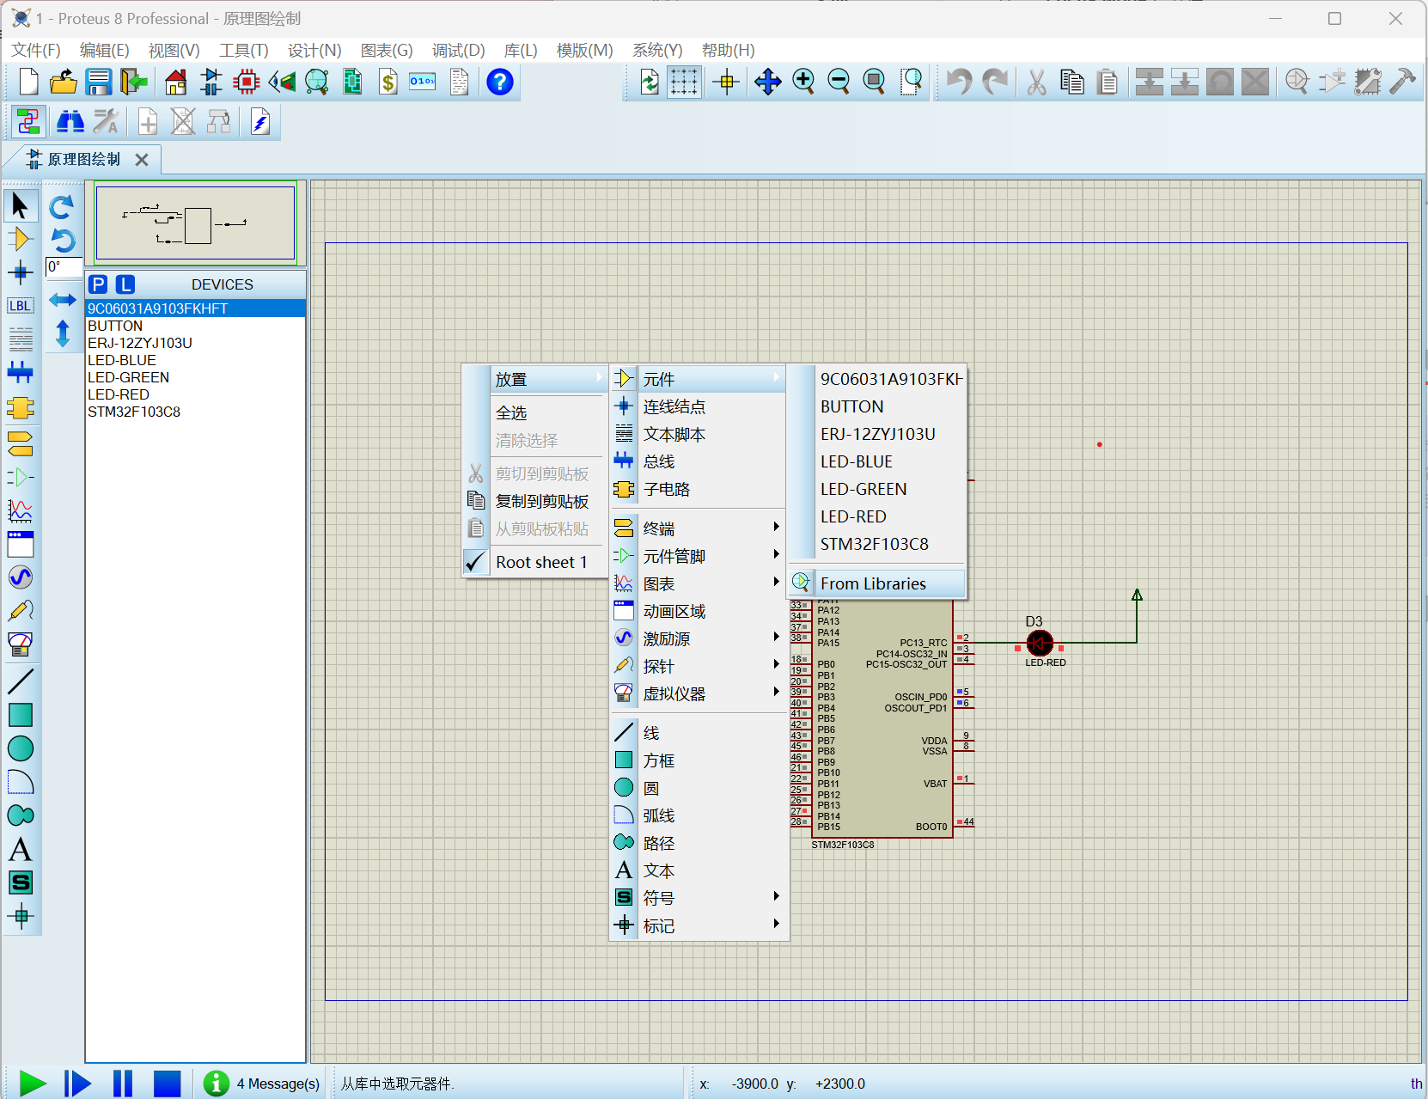Expand the 标记 (Marker) submenu

(x=698, y=925)
